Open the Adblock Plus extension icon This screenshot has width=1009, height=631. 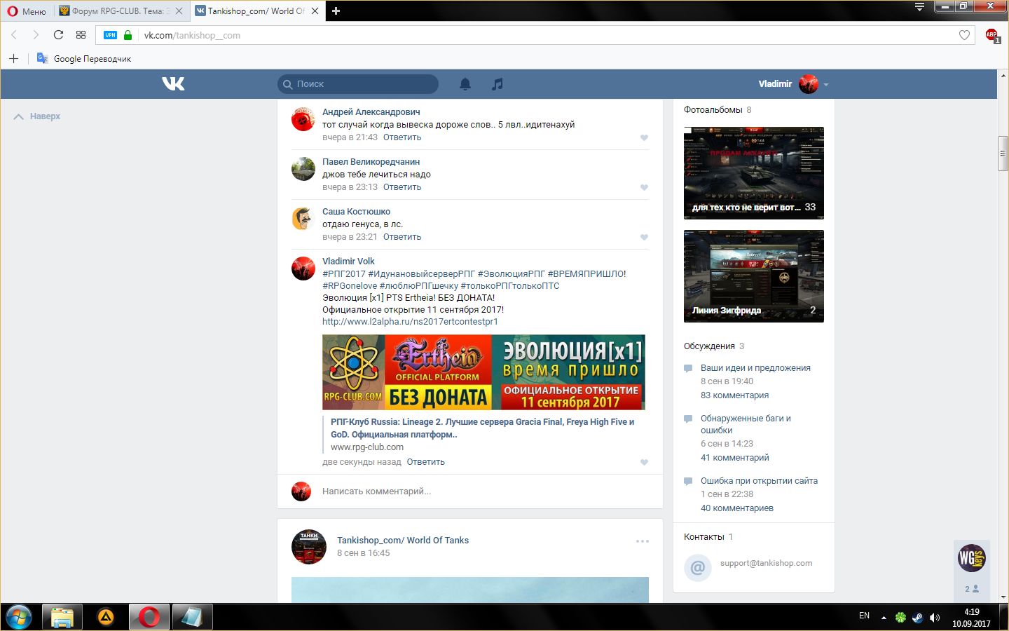(992, 35)
